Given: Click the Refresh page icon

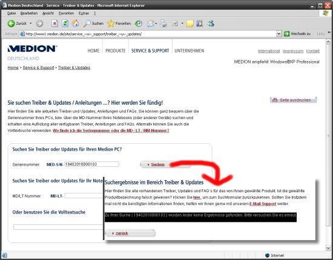Looking at the screenshot, I should (x=65, y=24).
